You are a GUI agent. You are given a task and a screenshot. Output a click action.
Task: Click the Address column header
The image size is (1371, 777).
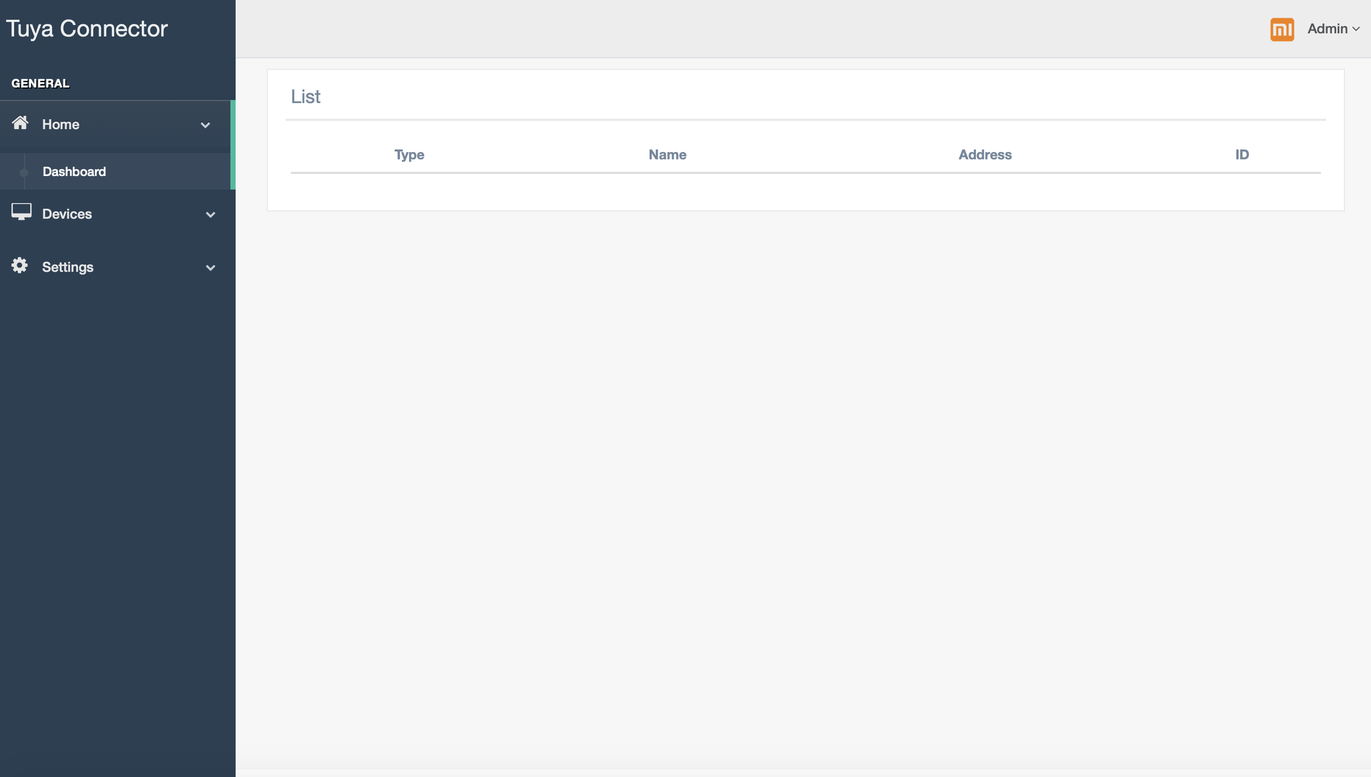click(x=985, y=155)
